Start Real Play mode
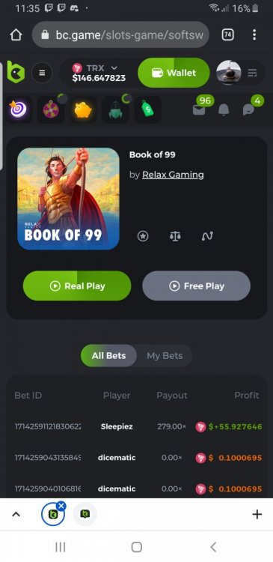 pos(77,285)
